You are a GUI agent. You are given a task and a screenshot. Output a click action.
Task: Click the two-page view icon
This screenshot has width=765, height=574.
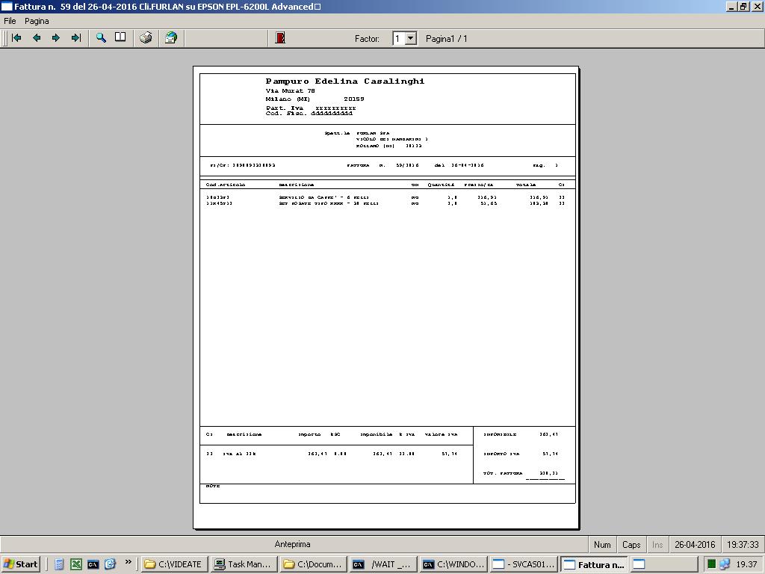pos(120,38)
